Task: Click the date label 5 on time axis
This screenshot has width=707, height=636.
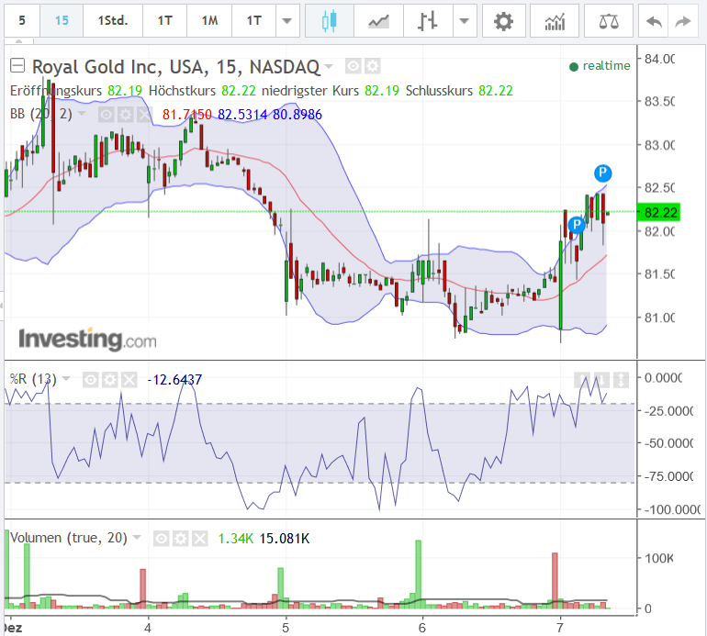Action: coord(286,628)
